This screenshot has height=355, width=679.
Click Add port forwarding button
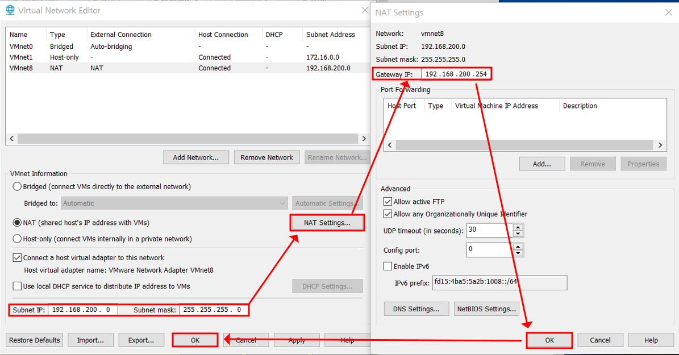point(541,164)
